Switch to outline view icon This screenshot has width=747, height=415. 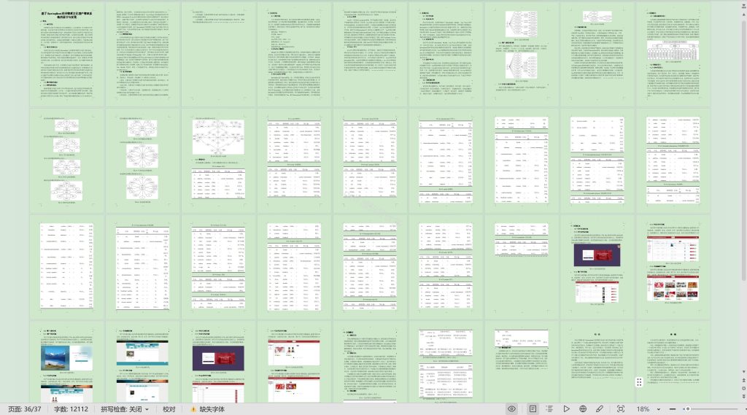point(549,409)
